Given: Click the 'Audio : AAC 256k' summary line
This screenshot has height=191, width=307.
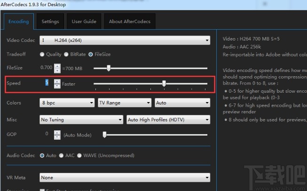Looking at the screenshot, I should 242,47.
